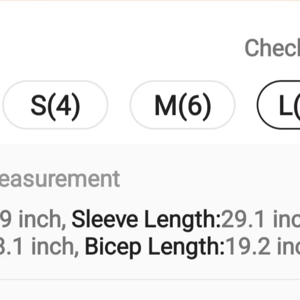Click the 8.1 inch value before Bicep Length
The width and height of the screenshot is (300, 300).
[37, 247]
